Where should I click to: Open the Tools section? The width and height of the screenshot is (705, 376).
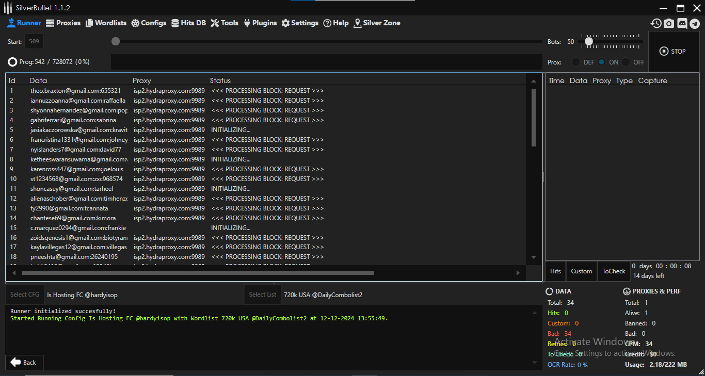click(225, 23)
